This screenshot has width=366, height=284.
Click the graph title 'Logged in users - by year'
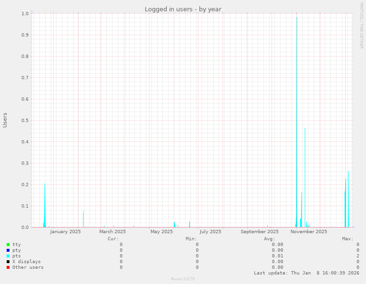point(183,9)
